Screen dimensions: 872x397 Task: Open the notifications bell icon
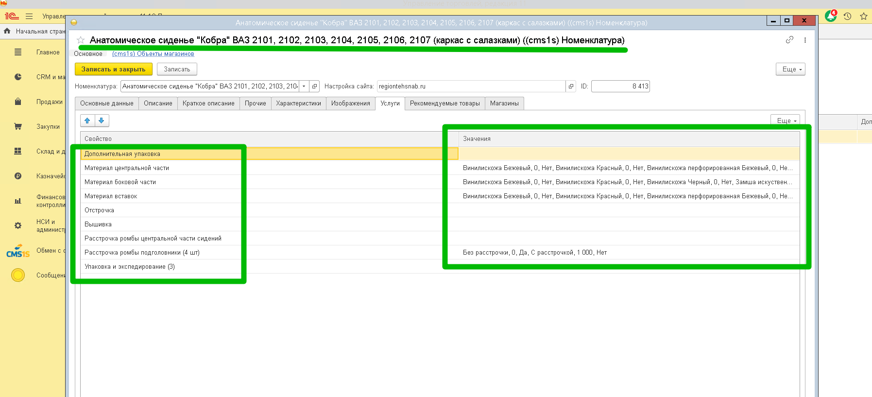pyautogui.click(x=831, y=16)
